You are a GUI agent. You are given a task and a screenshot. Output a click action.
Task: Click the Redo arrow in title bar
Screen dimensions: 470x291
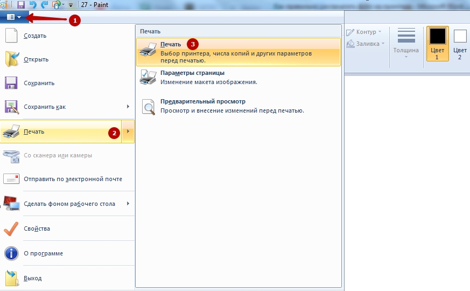(44, 4)
